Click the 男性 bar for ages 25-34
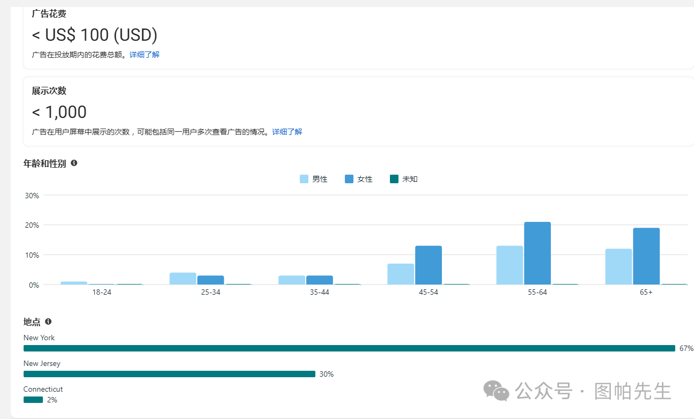 [x=183, y=279]
